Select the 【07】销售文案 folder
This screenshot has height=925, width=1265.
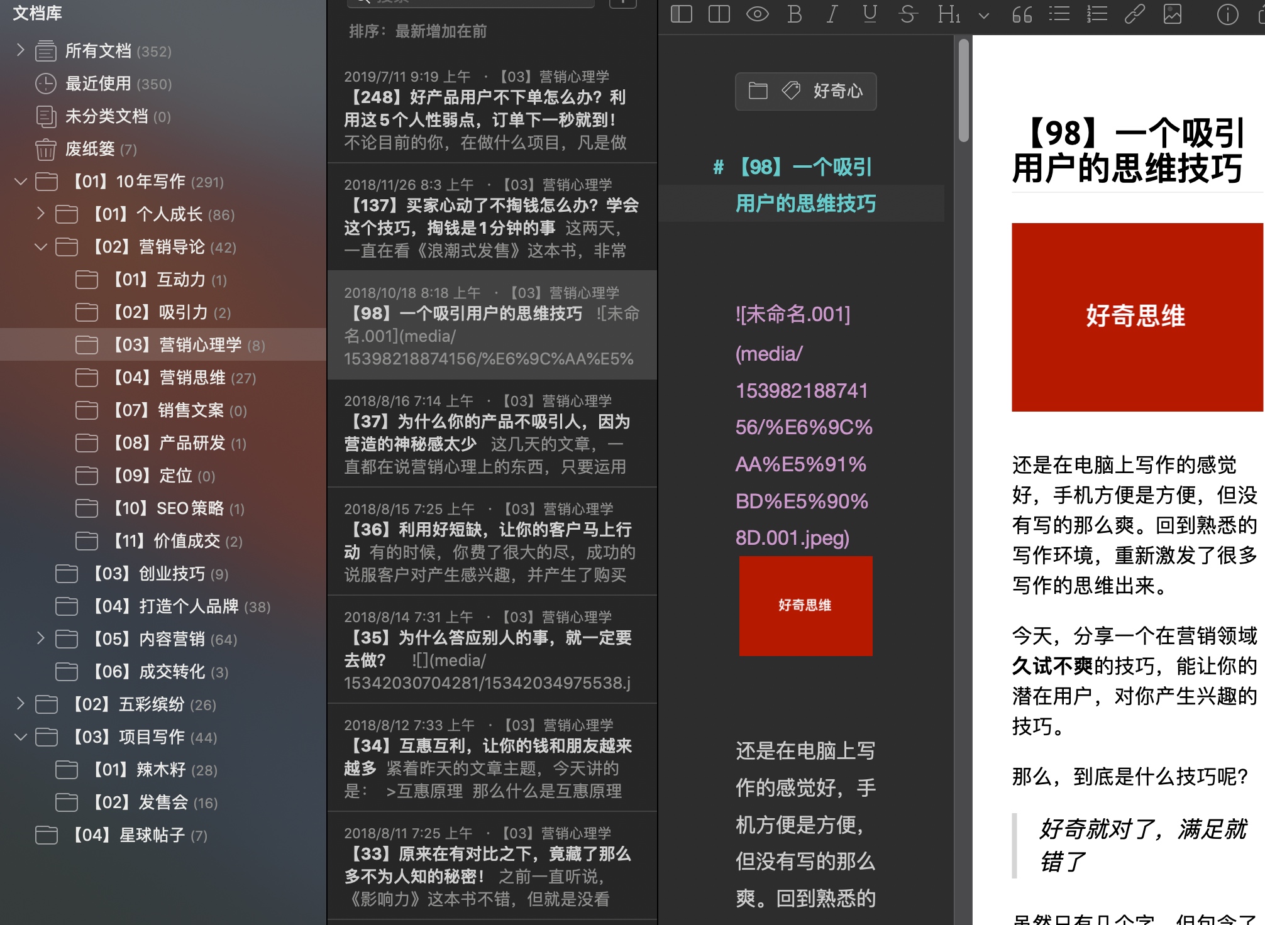(163, 410)
